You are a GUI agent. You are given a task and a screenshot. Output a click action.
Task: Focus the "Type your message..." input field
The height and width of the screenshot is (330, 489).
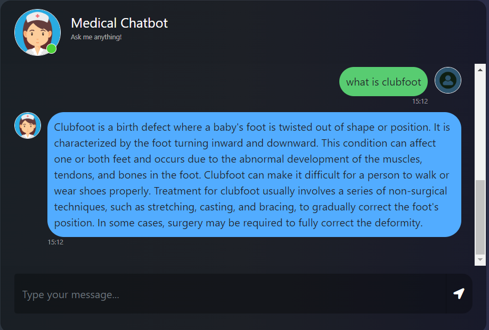coord(229,294)
